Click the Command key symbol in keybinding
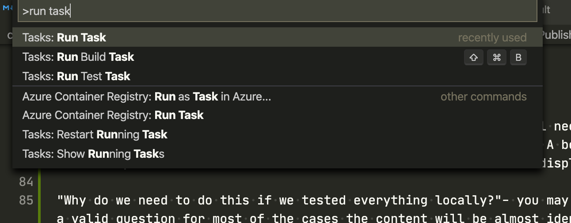The image size is (571, 223). [x=497, y=57]
